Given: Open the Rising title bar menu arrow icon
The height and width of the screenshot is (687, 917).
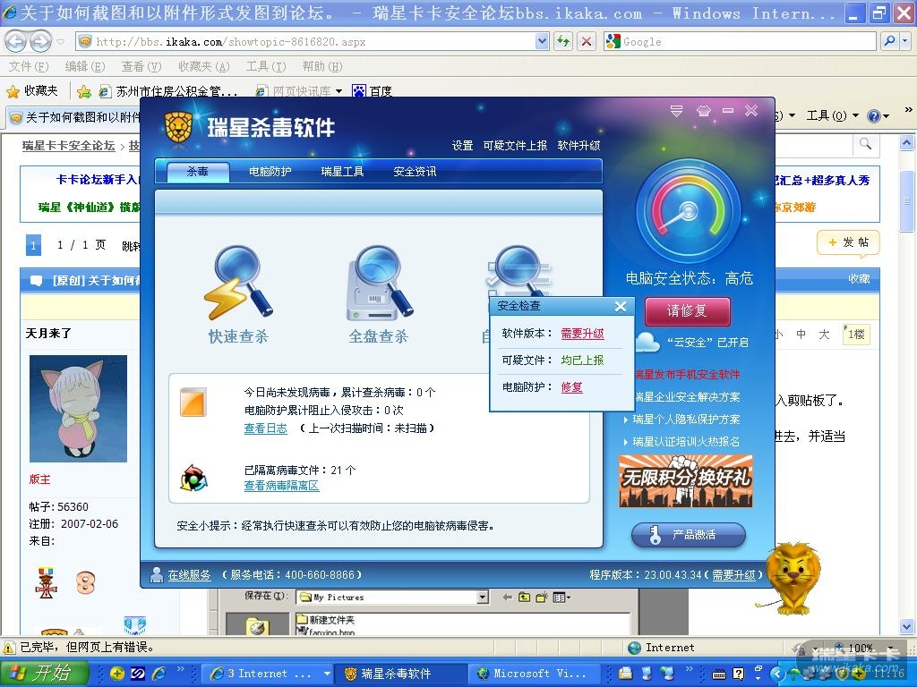Looking at the screenshot, I should coord(677,110).
